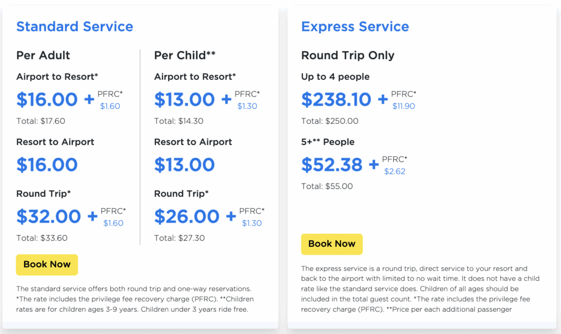The width and height of the screenshot is (561, 334).
Task: Click the $52.38 additional passenger price
Action: coord(332,165)
